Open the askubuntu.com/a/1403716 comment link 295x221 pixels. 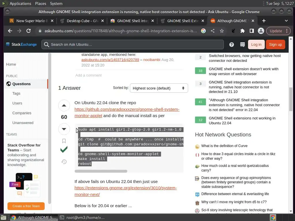pyautogui.click(x=110, y=60)
